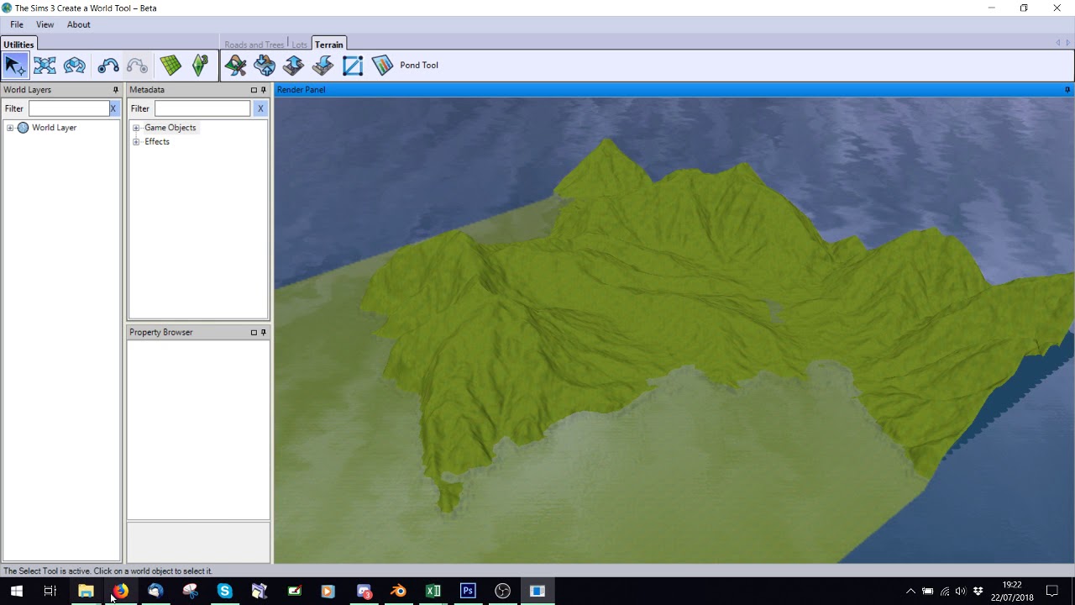Choose the Move Object tool with four arrows
This screenshot has width=1075, height=605.
(45, 66)
